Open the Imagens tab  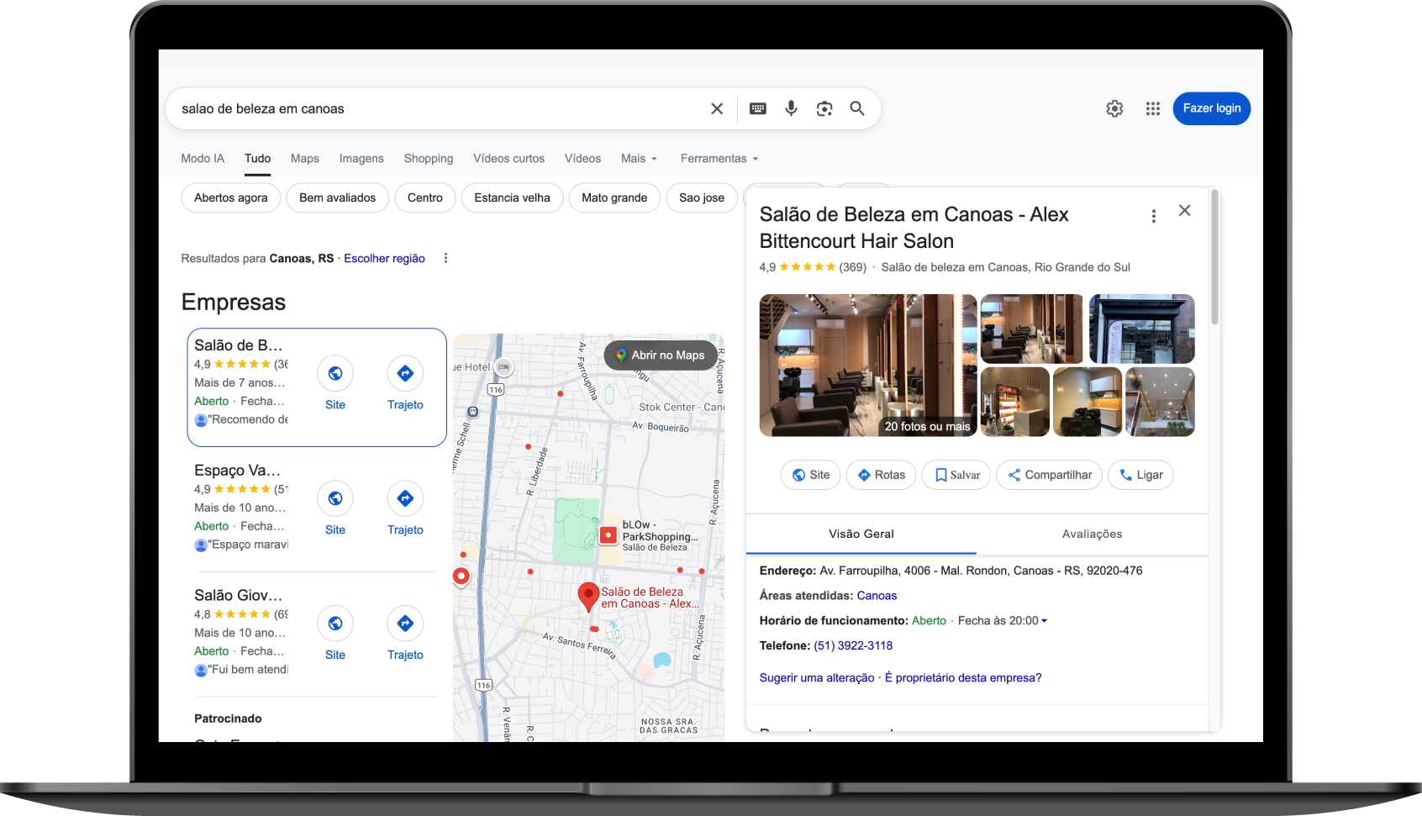[361, 158]
